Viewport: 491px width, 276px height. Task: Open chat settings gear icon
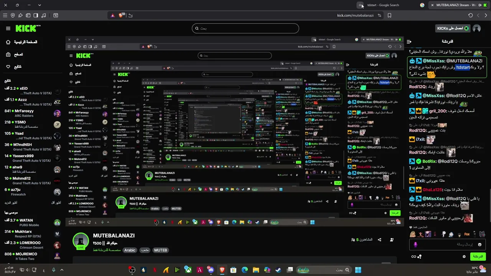click(464, 256)
